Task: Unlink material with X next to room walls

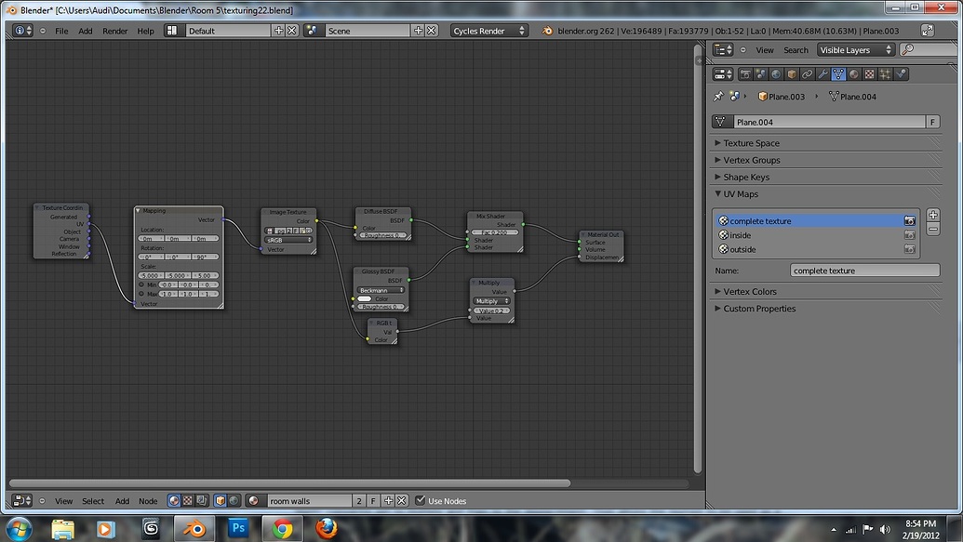Action: [402, 501]
